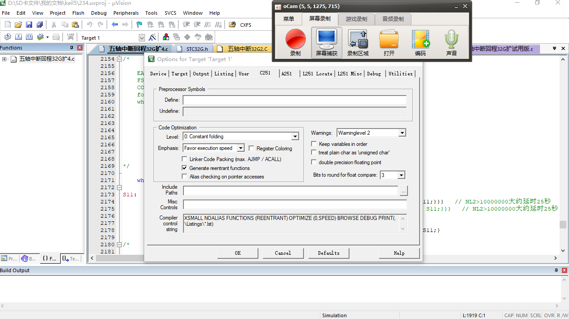This screenshot has height=319, width=569.
Task: Click the oCam record region icon
Action: (x=358, y=43)
